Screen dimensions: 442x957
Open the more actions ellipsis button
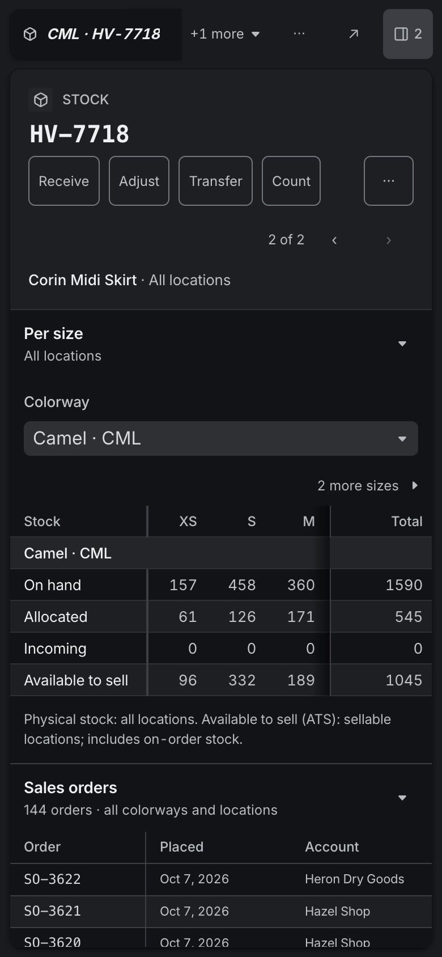[x=389, y=181]
